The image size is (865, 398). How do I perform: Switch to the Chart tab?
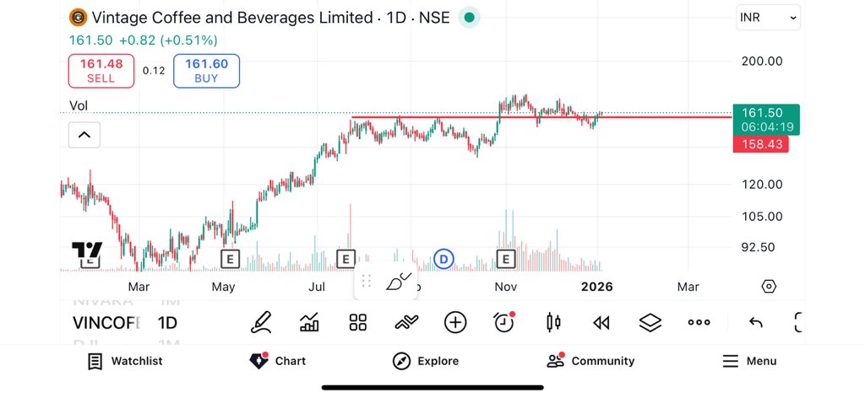point(278,361)
